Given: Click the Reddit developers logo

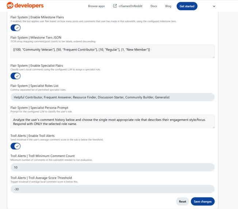Looking at the screenshot, I should [x=25, y=5].
